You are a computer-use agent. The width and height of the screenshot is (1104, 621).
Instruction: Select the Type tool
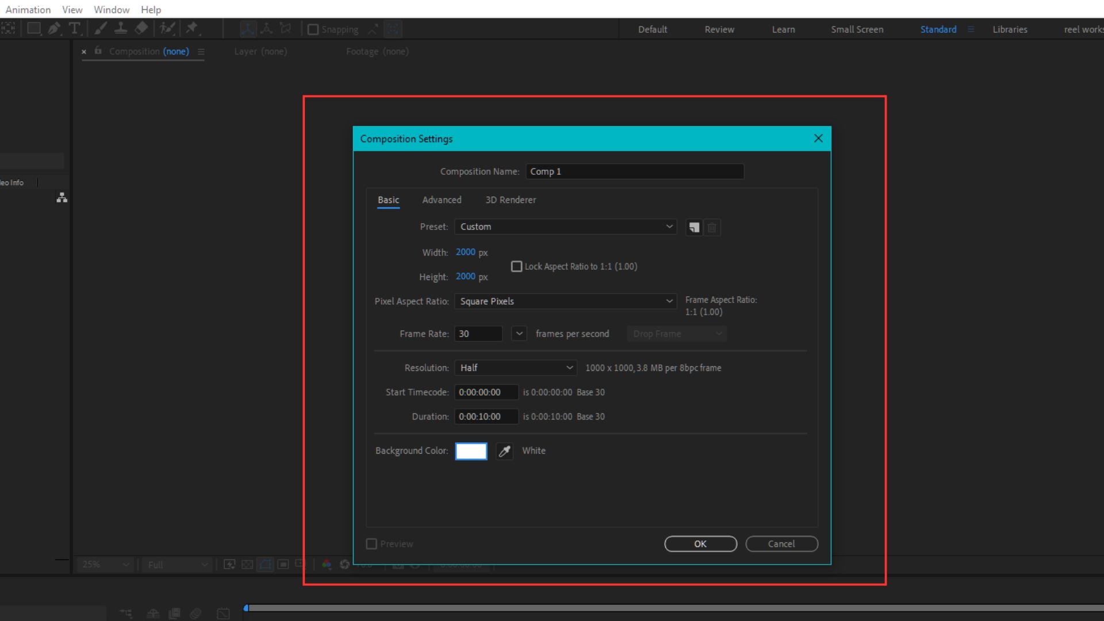click(75, 28)
